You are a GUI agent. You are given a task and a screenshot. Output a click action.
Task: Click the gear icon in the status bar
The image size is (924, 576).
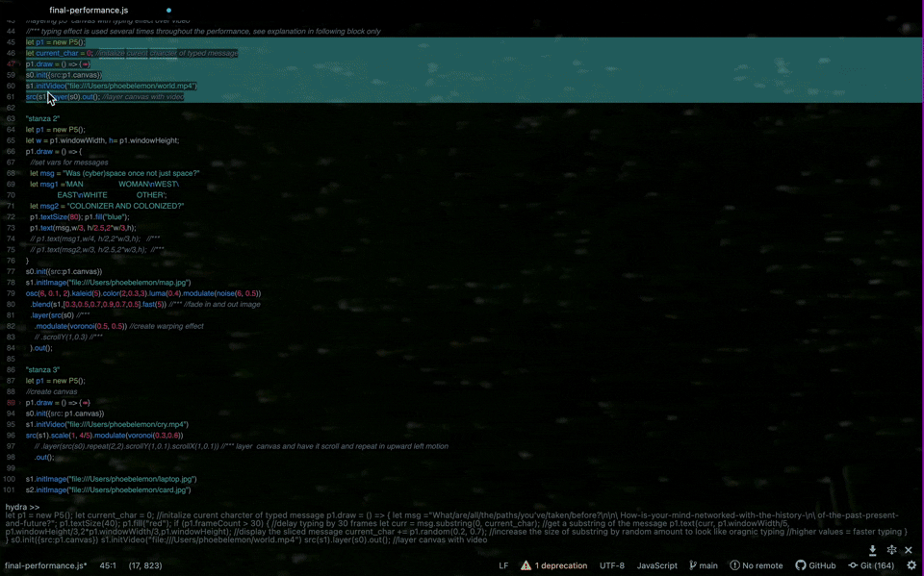click(x=911, y=565)
